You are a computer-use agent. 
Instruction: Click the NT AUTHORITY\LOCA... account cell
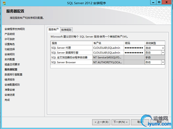point(108,62)
